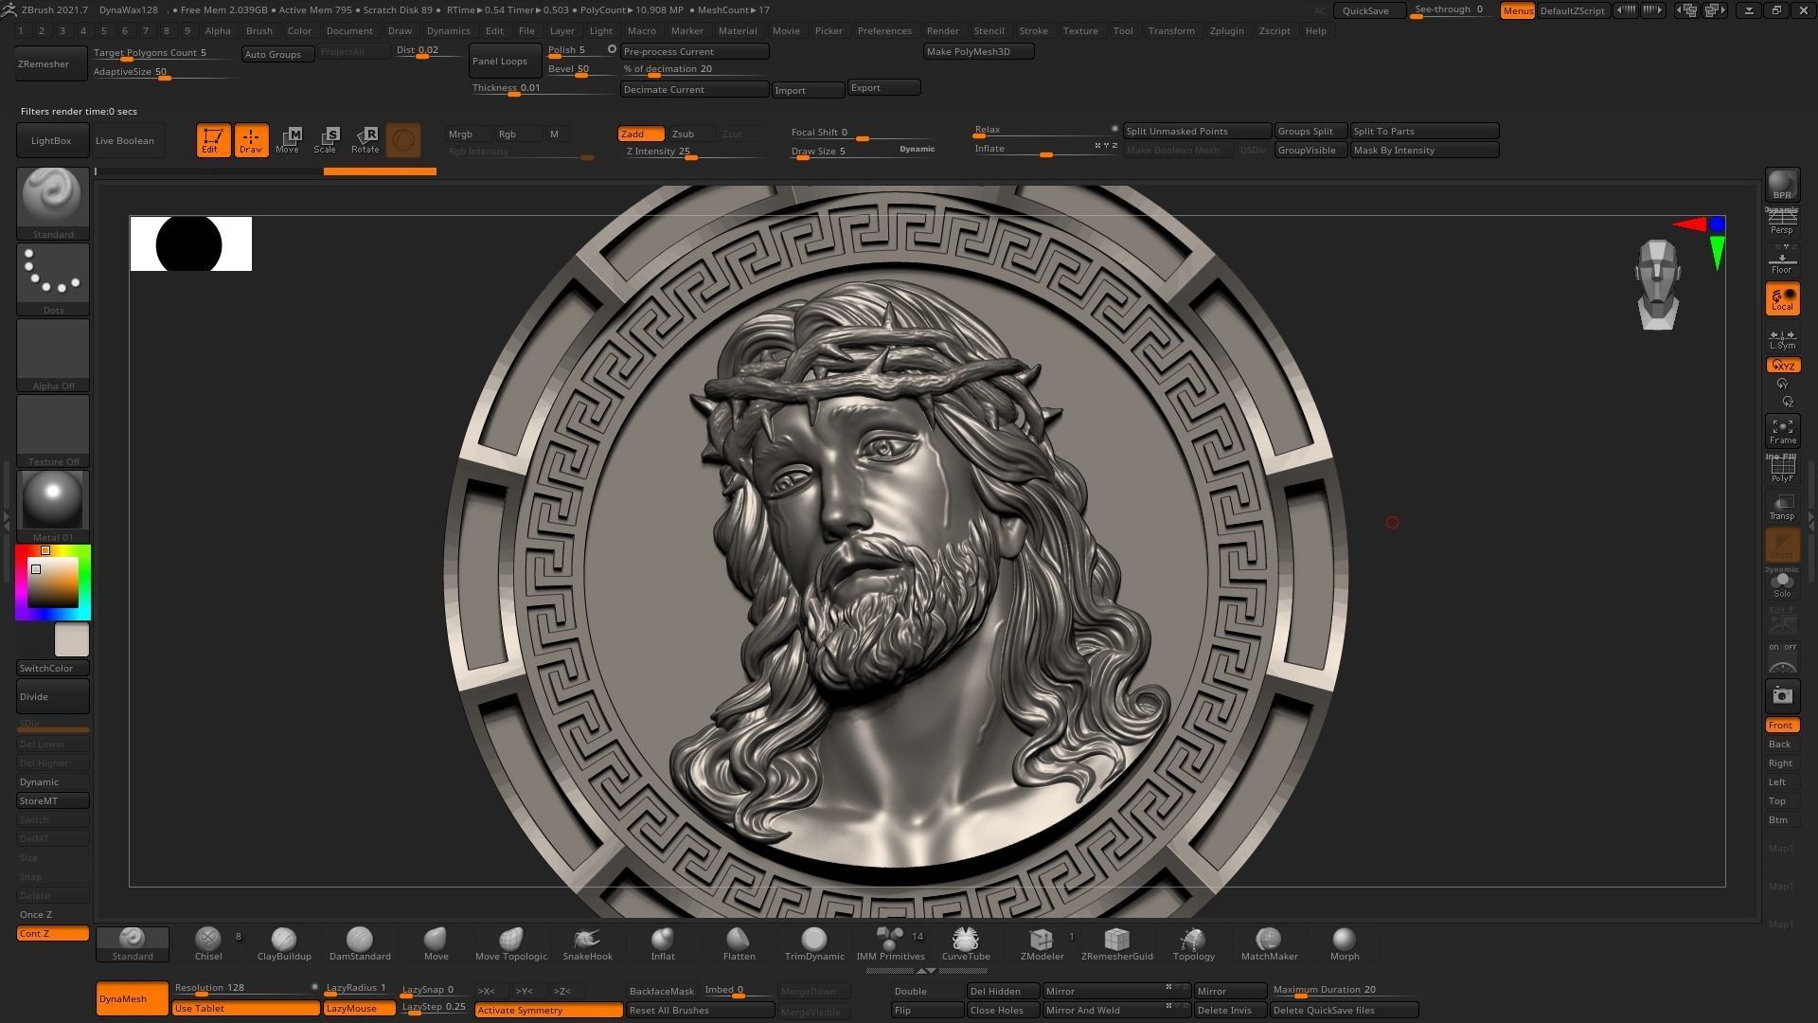This screenshot has height=1023, width=1818.
Task: Select IMM Primitives brush
Action: (890, 943)
